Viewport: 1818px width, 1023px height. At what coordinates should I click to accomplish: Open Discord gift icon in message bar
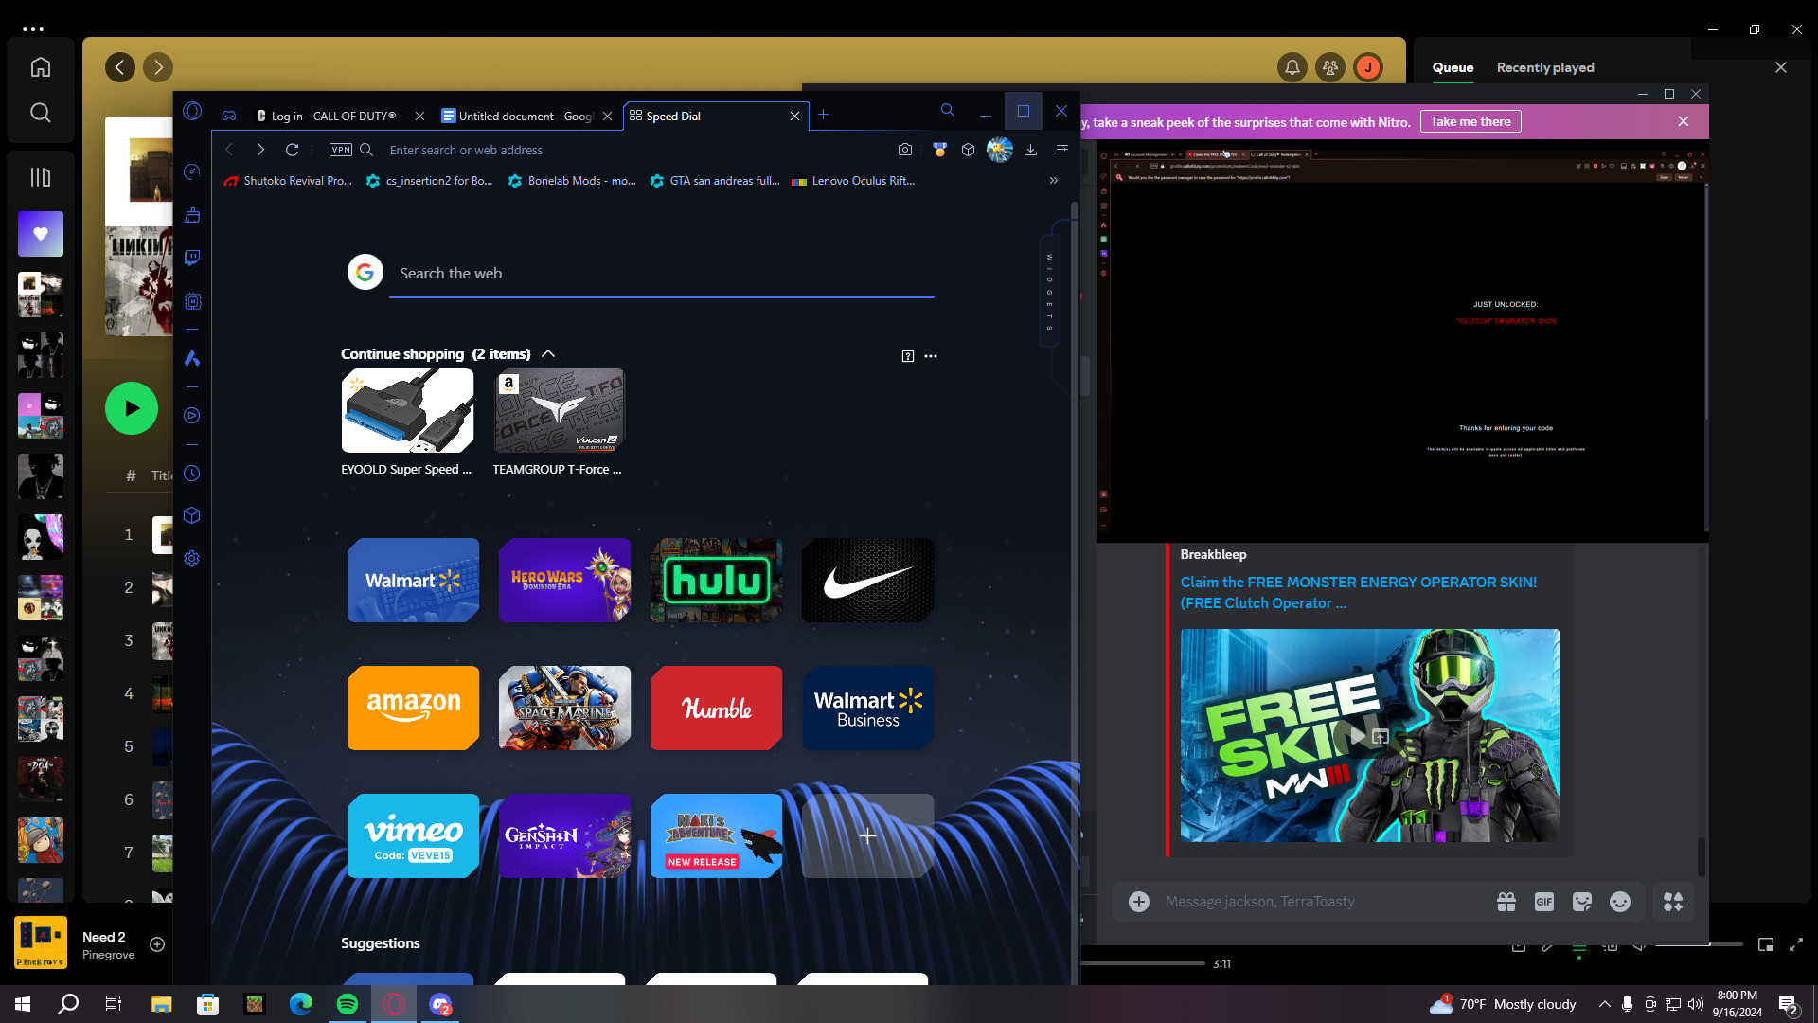point(1506,902)
